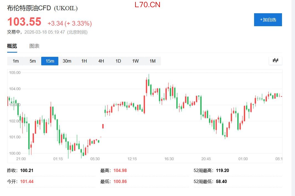Click the L70.CN watermark link
Image resolution: width=295 pixels, height=196 pixels.
tap(147, 5)
